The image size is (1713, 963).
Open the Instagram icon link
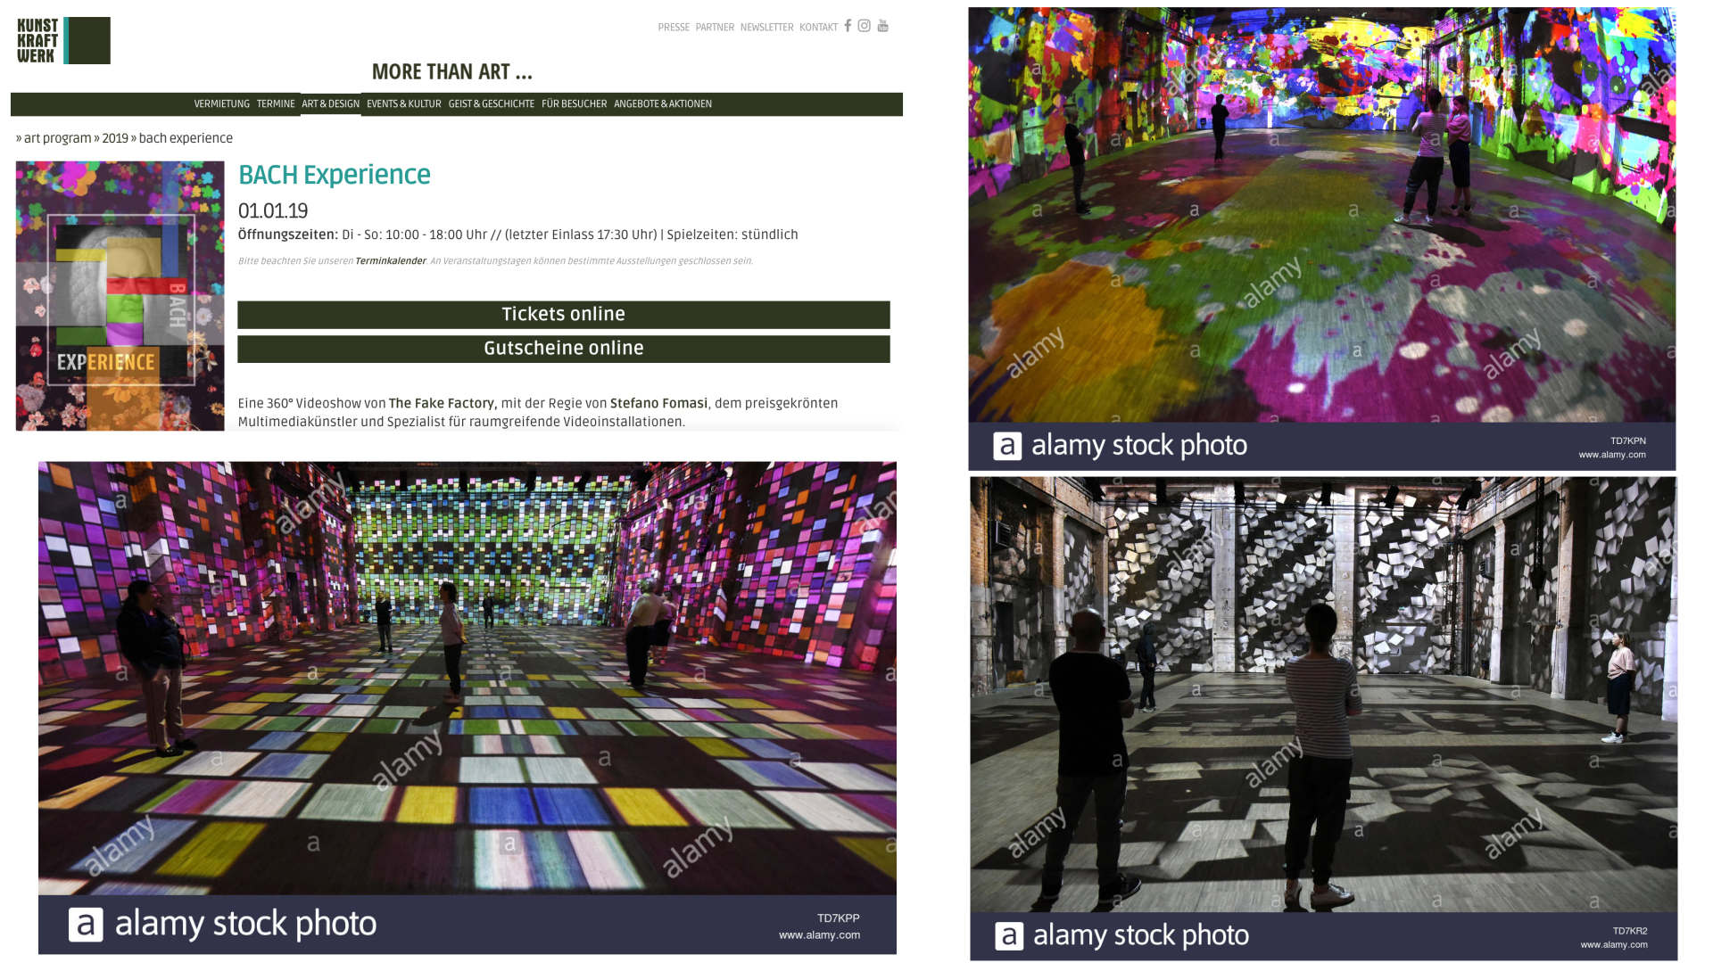pos(864,26)
